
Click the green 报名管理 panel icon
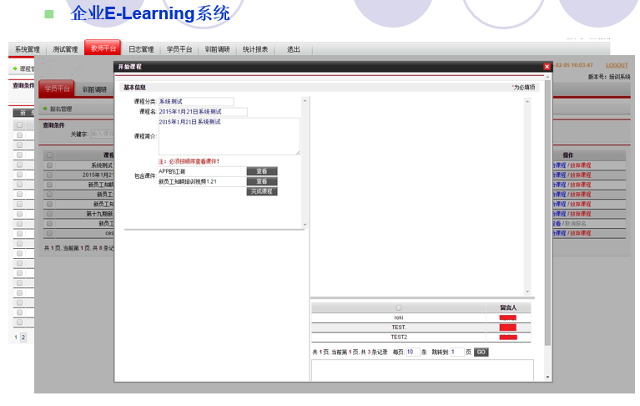pyautogui.click(x=45, y=109)
